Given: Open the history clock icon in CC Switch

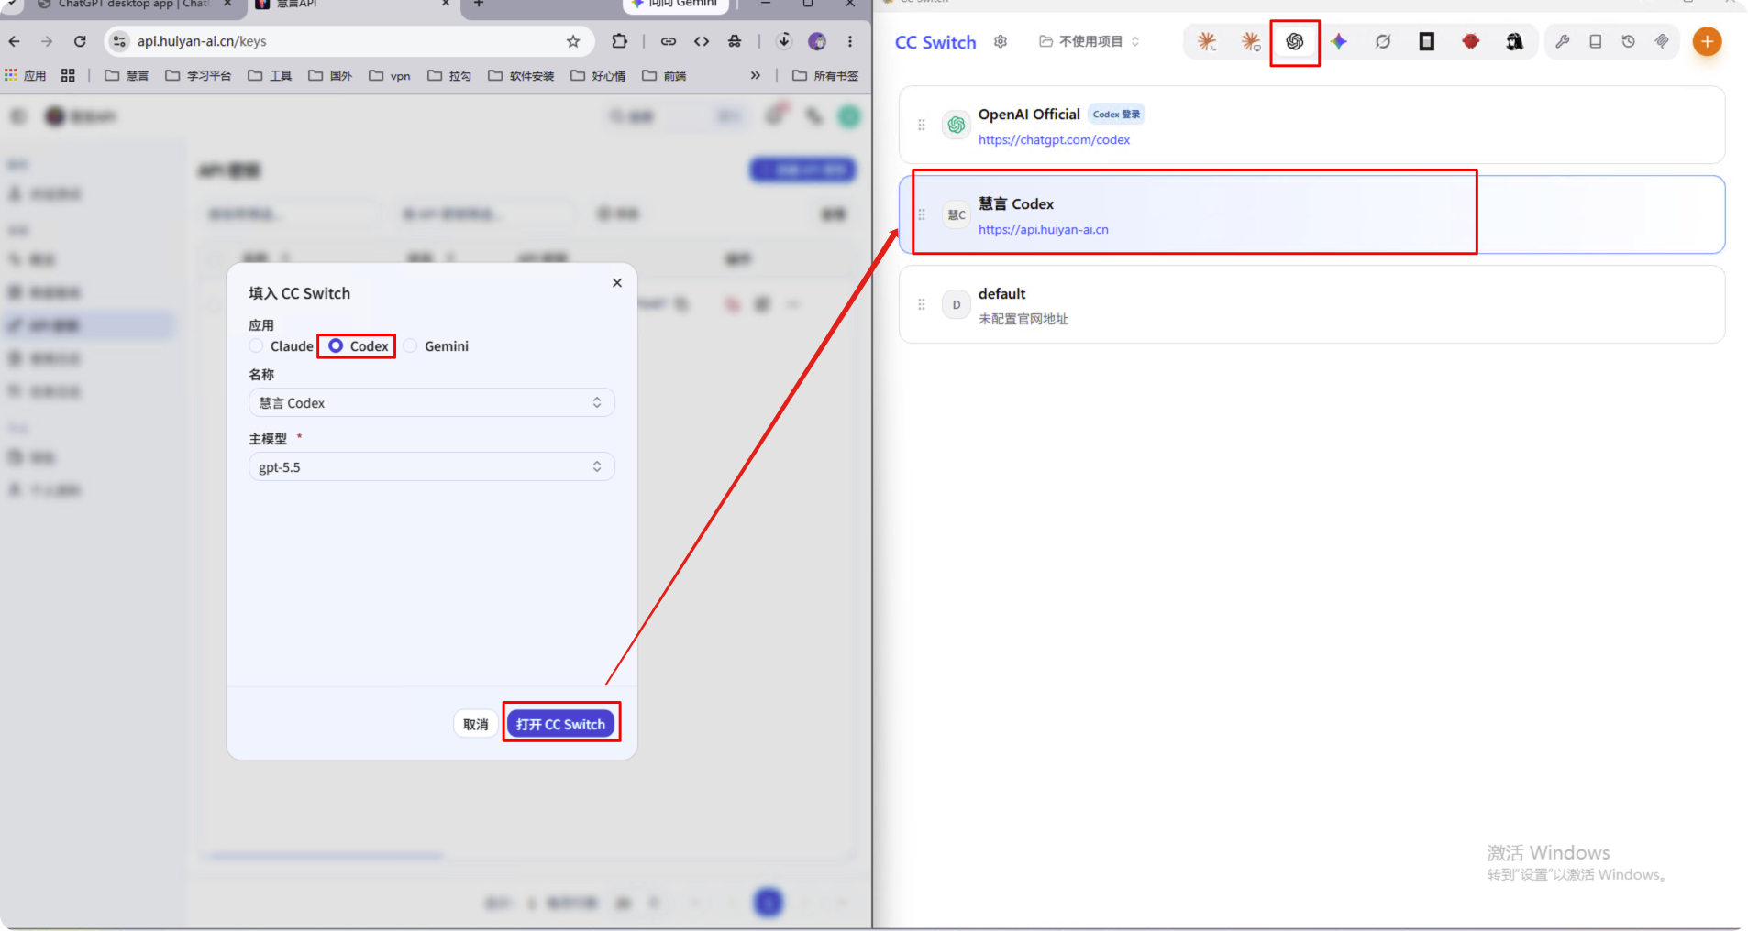Looking at the screenshot, I should pyautogui.click(x=1629, y=41).
